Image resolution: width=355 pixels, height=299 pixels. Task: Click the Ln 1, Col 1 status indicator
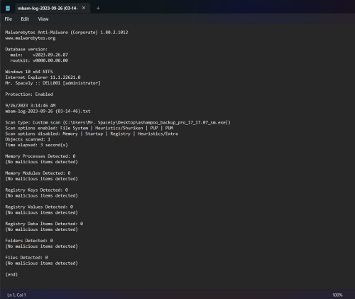click(x=16, y=295)
